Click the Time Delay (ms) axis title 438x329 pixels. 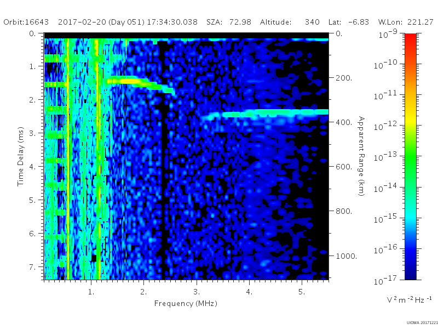click(20, 156)
